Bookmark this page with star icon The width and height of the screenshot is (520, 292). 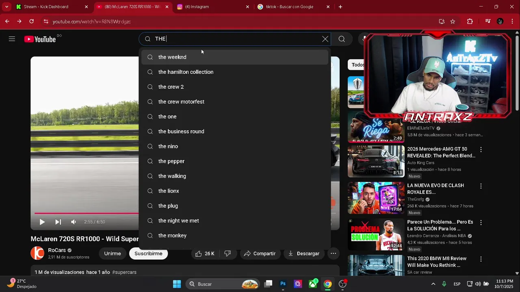pyautogui.click(x=453, y=21)
